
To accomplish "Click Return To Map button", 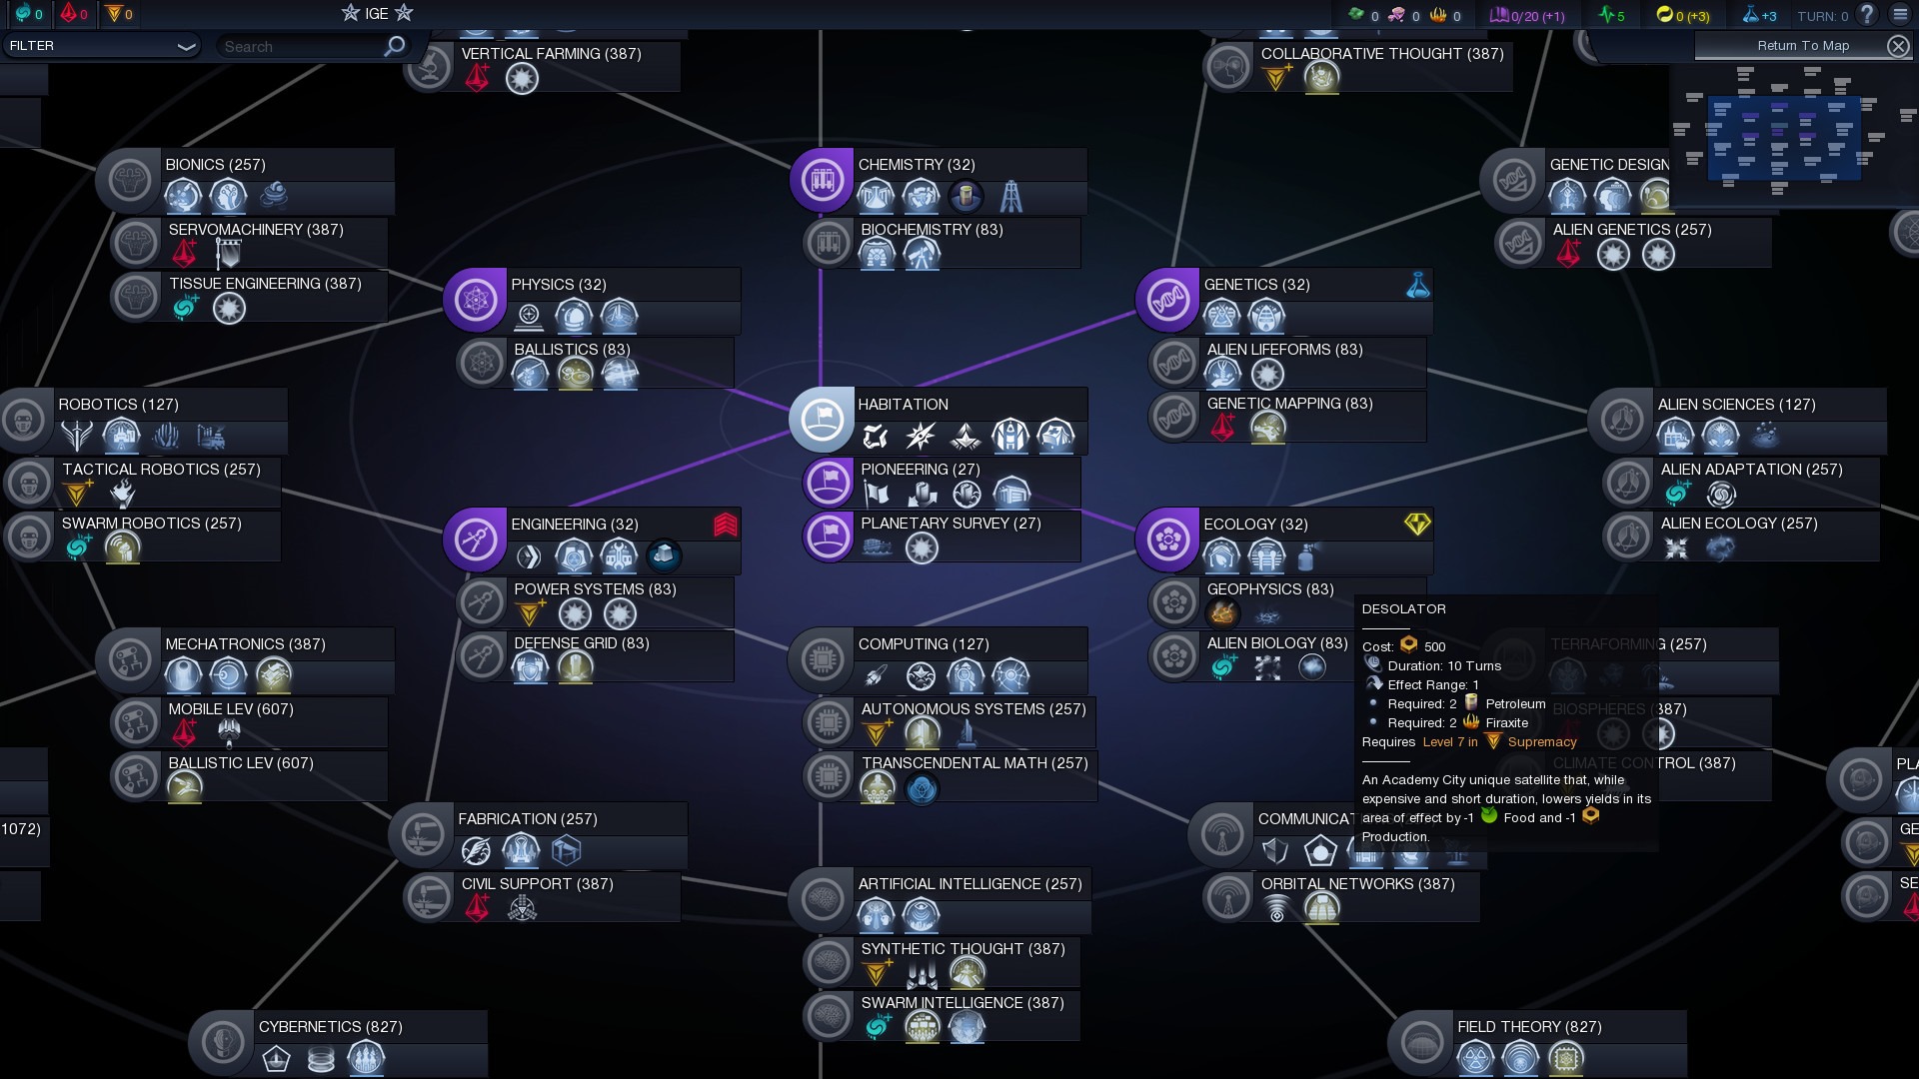I will click(1802, 46).
